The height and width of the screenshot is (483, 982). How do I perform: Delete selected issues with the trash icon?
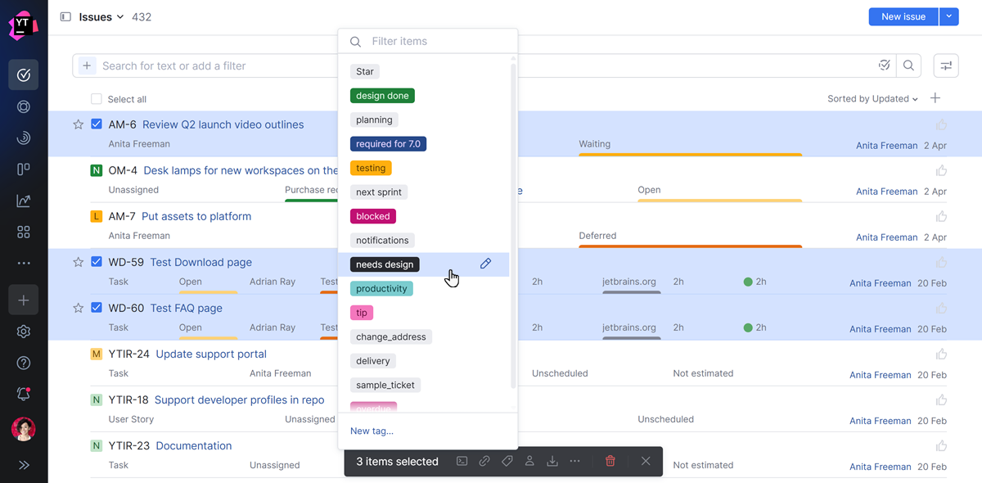[610, 461]
